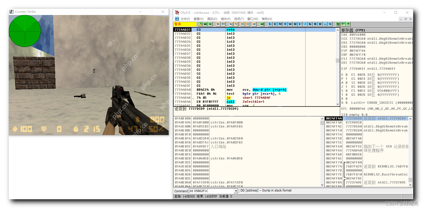This screenshot has height=208, width=422.
Task: Select the call ZwTestAlert instruction line
Action: tap(255, 102)
